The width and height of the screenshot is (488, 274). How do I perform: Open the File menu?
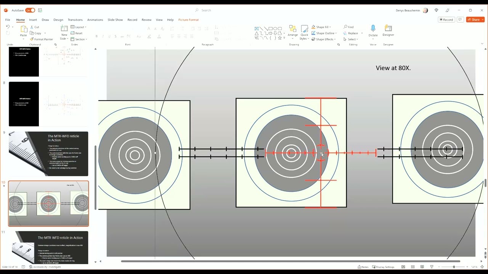point(8,20)
